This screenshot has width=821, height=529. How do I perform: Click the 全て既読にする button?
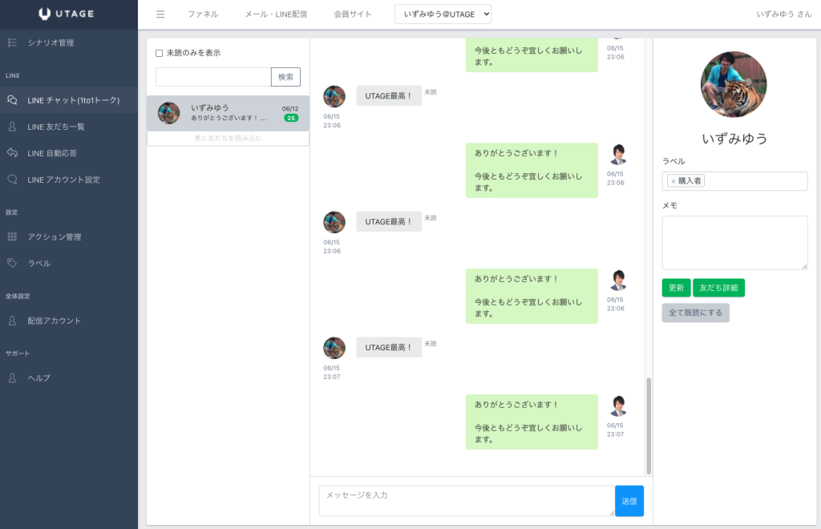[695, 313]
